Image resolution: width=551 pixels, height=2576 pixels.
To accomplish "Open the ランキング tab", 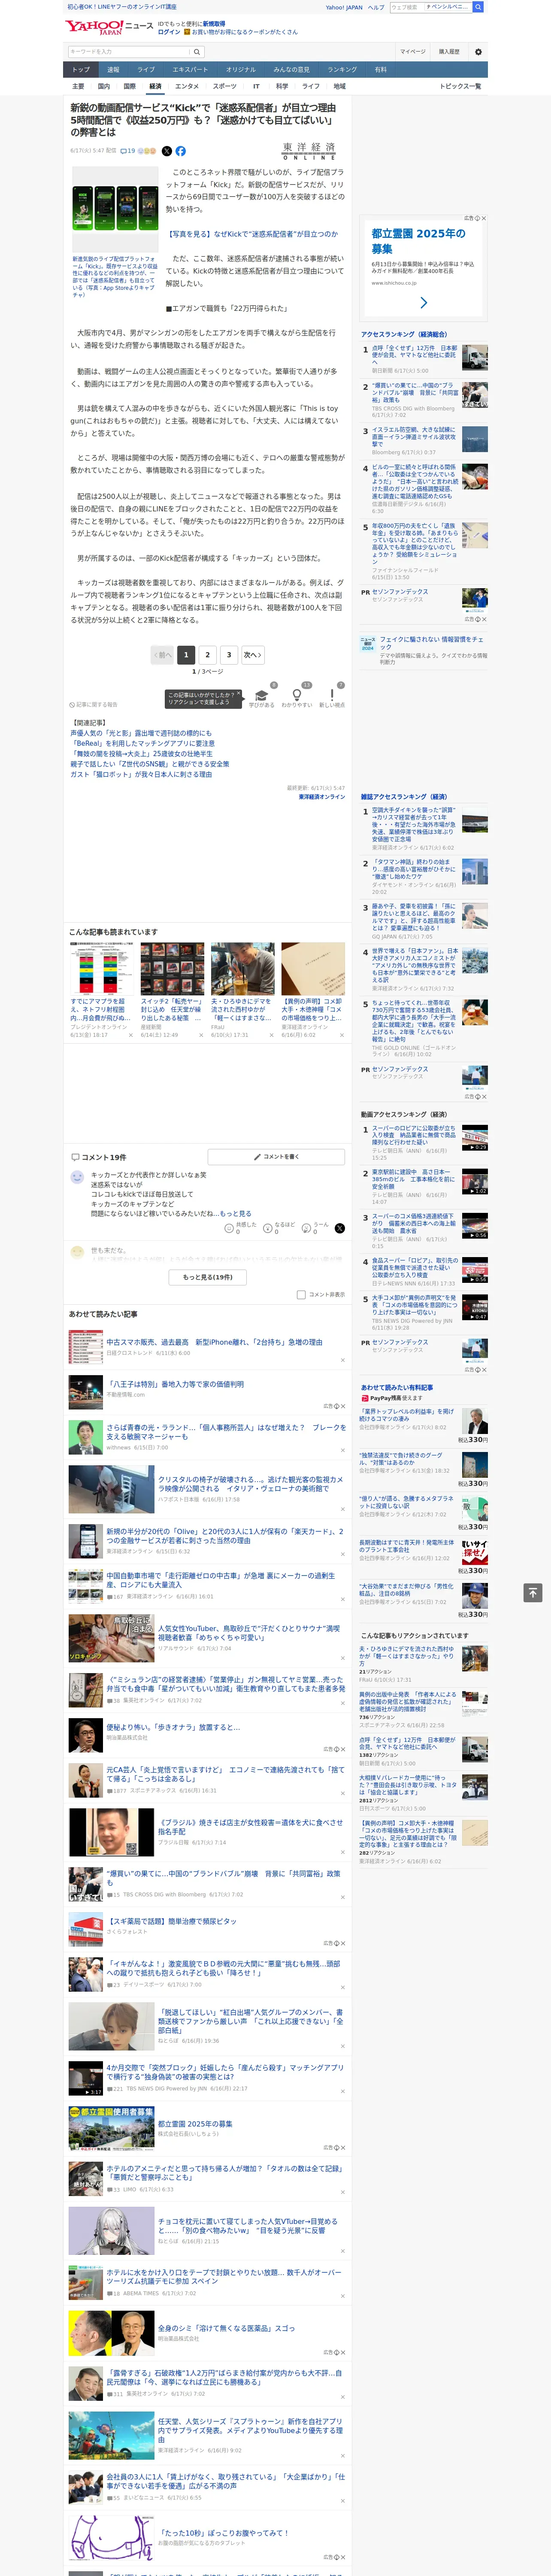I will [x=342, y=70].
